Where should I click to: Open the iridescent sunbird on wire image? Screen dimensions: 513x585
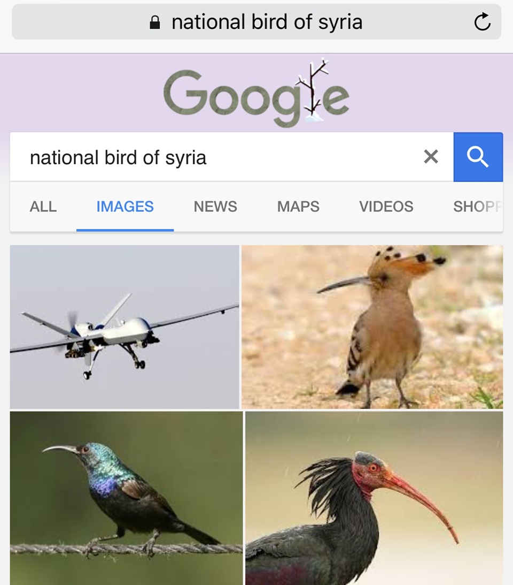coord(126,498)
